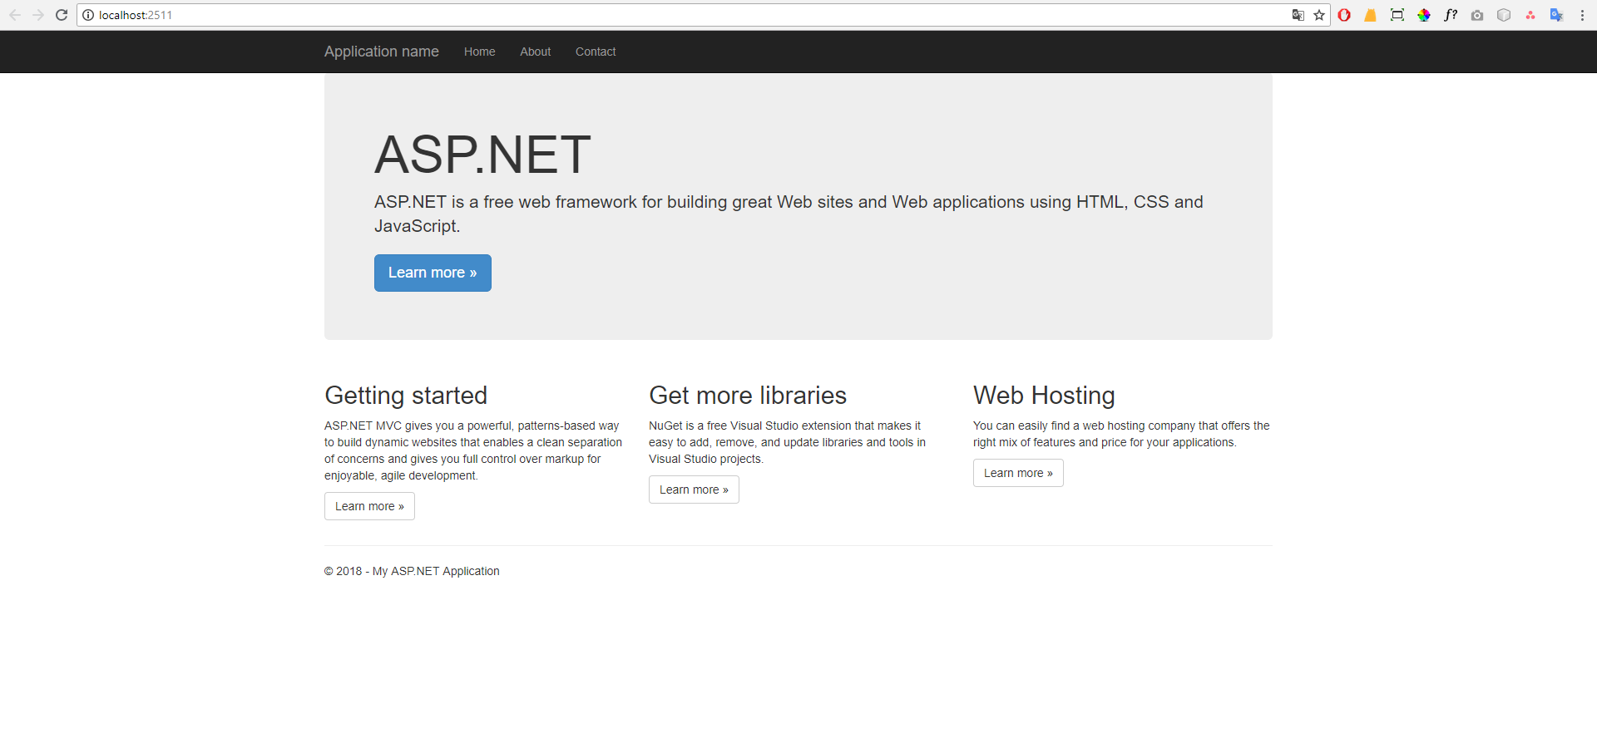Image resolution: width=1597 pixels, height=738 pixels.
Task: Open the Google Translate extension icon
Action: tap(1557, 15)
